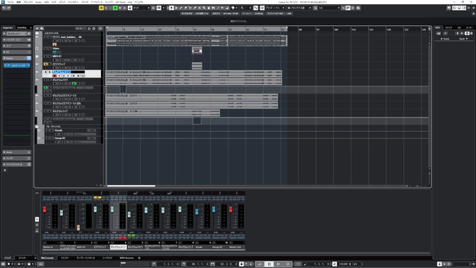Open the クオンタイズ値 dropdown
Image resolution: width=476 pixels, height=268 pixels.
[299, 8]
